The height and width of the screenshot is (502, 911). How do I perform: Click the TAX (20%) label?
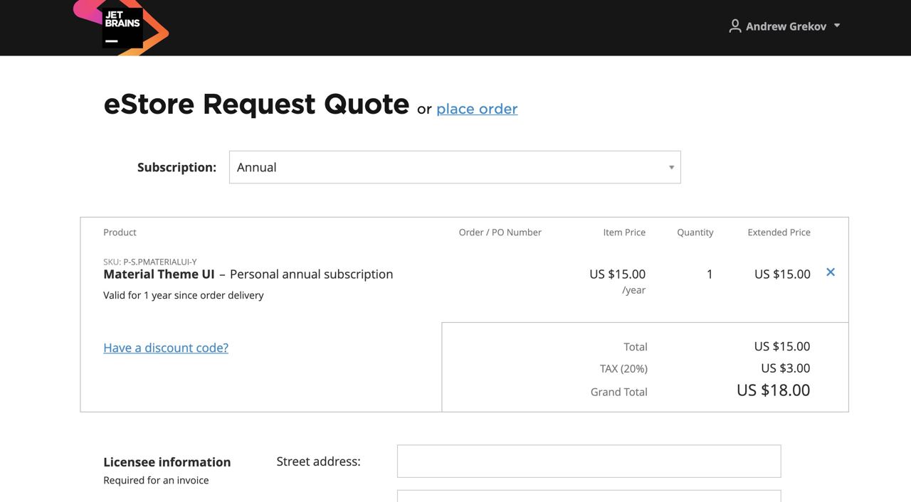coord(623,369)
